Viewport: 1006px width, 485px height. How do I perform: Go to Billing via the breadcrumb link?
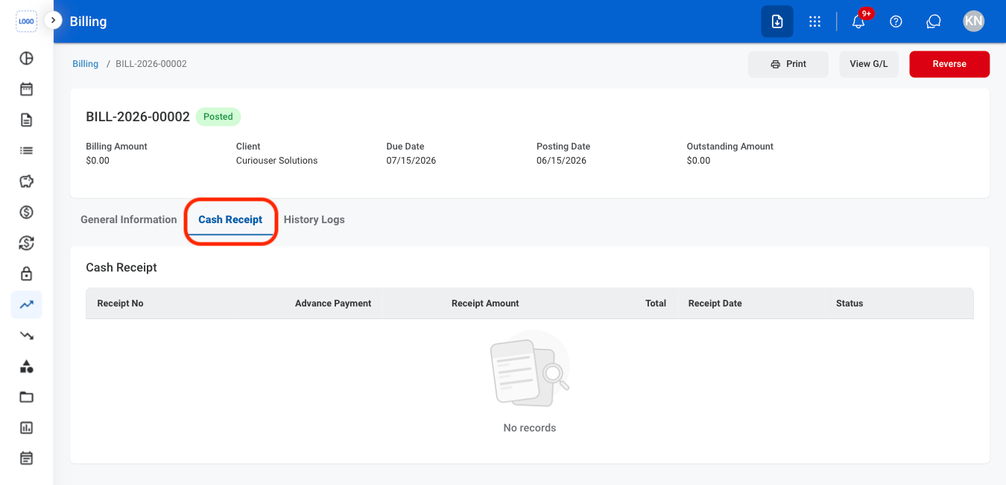point(86,64)
